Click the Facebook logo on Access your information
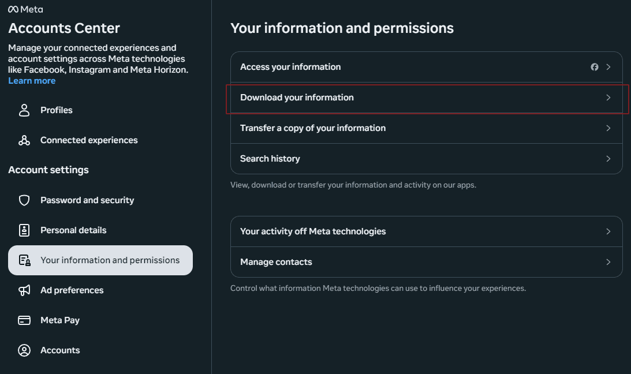The image size is (631, 374). point(595,66)
